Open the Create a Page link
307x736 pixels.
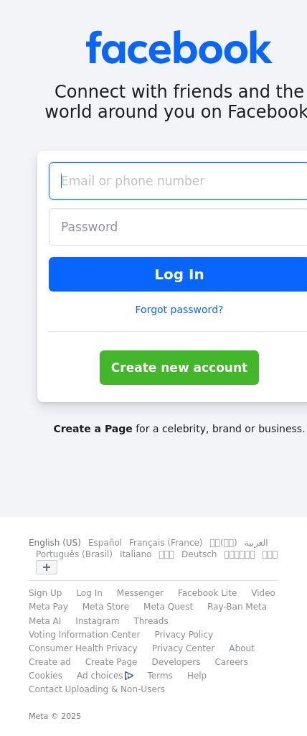click(93, 429)
